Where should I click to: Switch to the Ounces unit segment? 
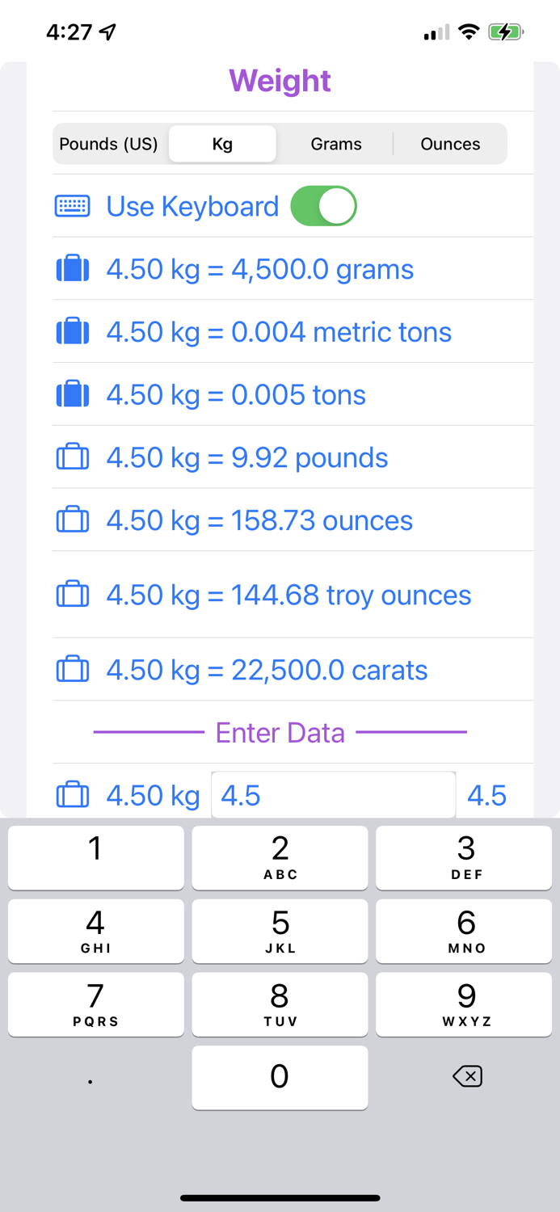point(450,144)
